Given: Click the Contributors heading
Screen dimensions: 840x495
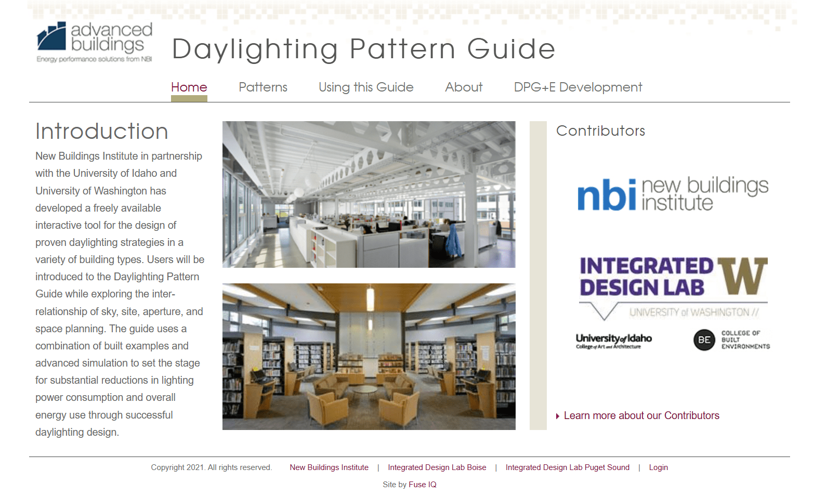Looking at the screenshot, I should (601, 131).
